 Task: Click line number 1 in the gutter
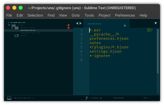coord(81,30)
